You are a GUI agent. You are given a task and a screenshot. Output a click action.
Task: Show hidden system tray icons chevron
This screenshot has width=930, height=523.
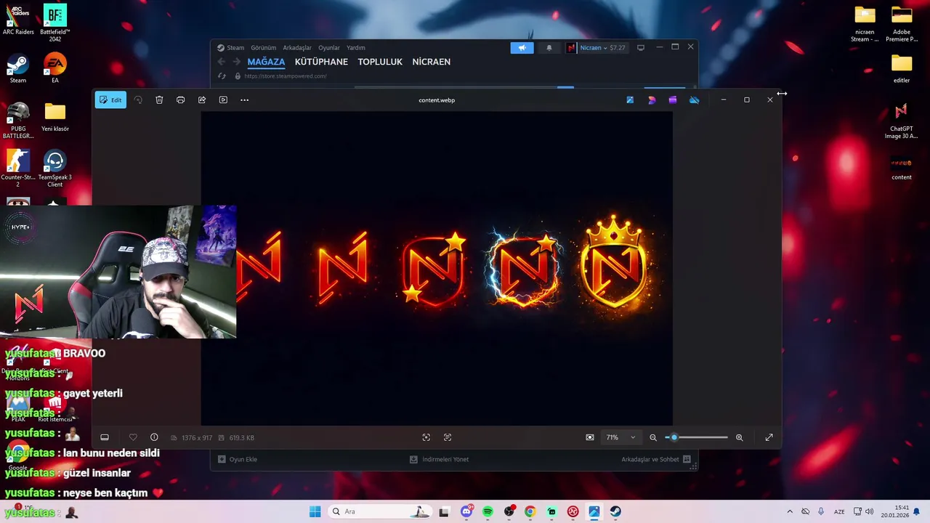[790, 511]
